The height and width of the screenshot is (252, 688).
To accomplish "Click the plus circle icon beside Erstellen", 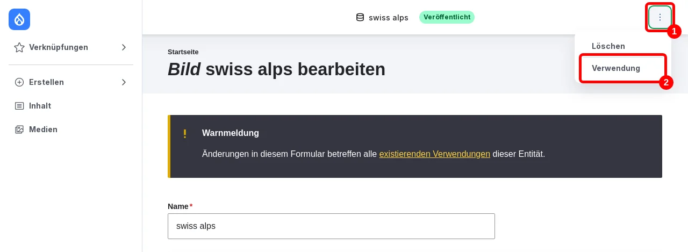I will [19, 82].
